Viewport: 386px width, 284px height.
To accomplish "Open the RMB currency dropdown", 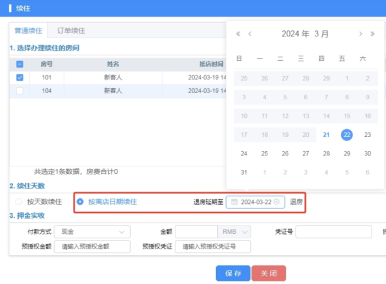I will 234,232.
